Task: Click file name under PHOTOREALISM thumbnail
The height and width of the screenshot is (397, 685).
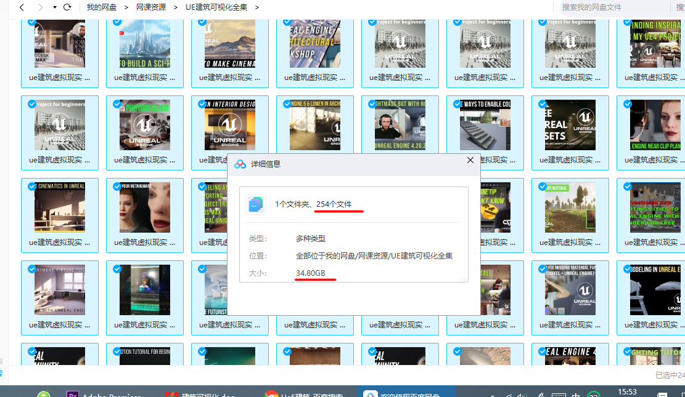Action: coord(145,160)
